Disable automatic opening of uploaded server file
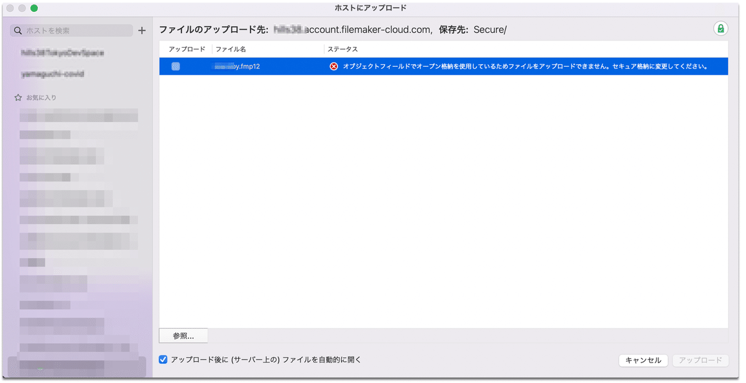Viewport: 746px width, 383px height. (x=163, y=359)
